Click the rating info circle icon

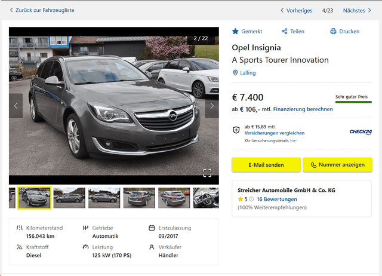tap(251, 199)
